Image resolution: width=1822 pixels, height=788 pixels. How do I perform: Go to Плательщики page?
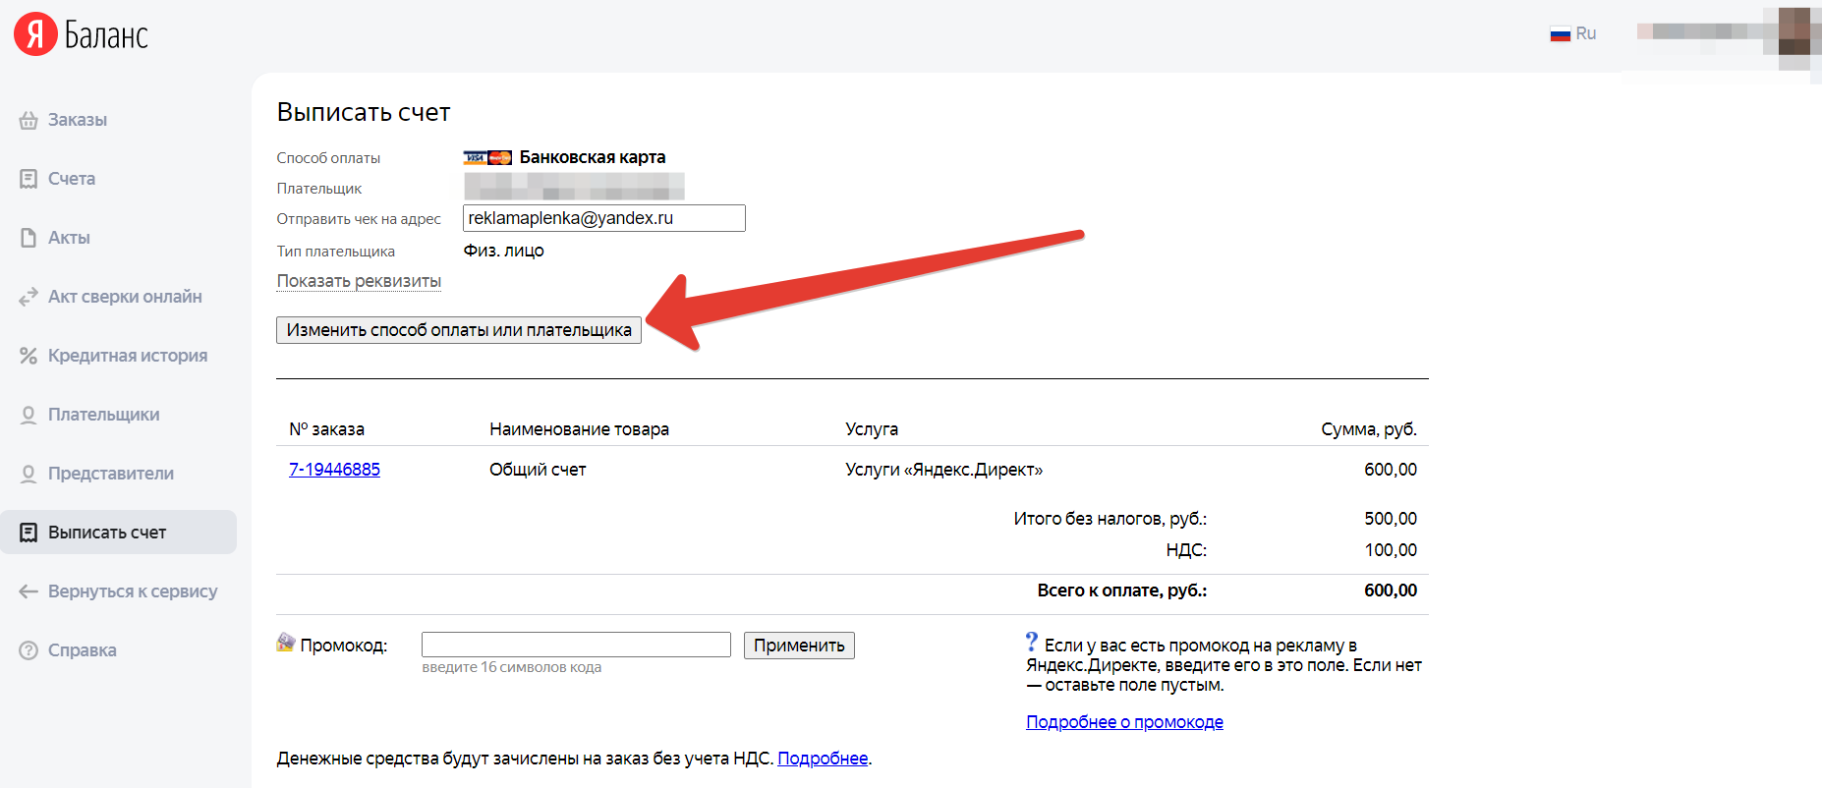pyautogui.click(x=103, y=415)
